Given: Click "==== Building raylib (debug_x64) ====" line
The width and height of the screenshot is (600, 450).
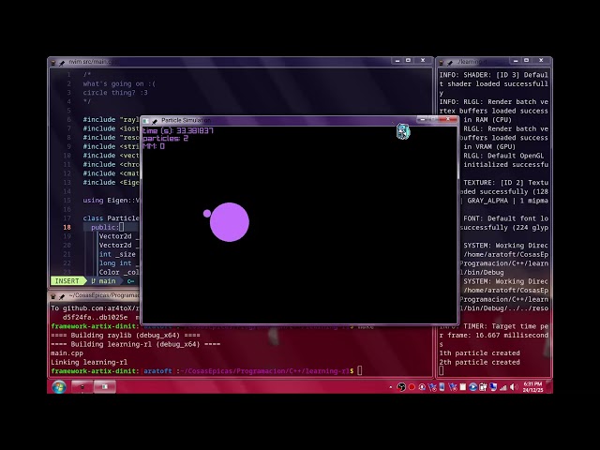Looking at the screenshot, I should 126,336.
